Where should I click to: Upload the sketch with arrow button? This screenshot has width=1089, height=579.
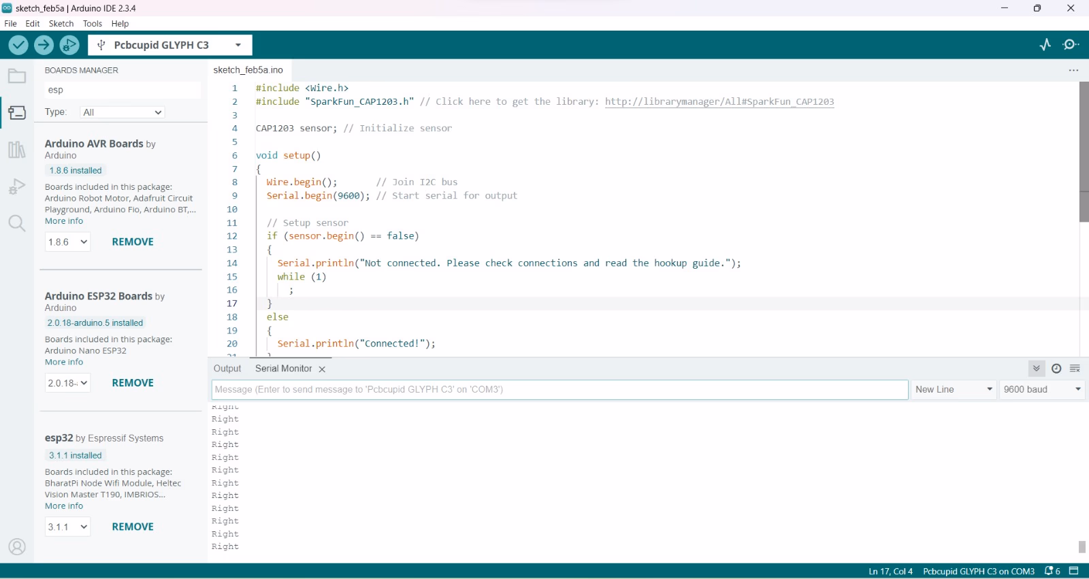pos(44,45)
